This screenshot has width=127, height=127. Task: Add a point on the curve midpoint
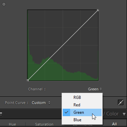[x=63, y=45]
